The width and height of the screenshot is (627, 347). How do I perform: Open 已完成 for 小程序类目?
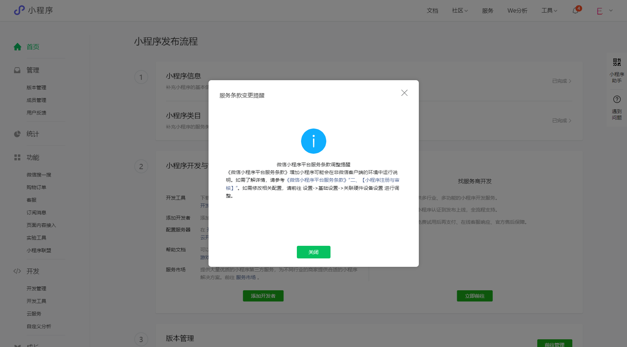(x=562, y=120)
